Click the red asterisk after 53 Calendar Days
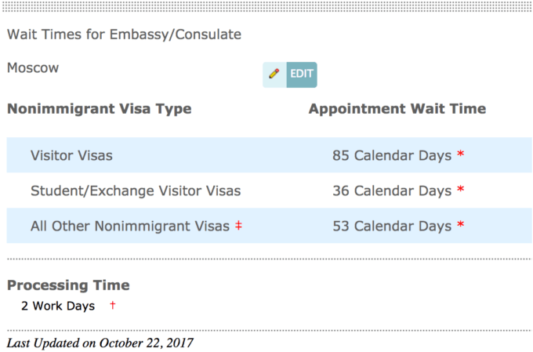533x352 pixels. click(x=461, y=225)
